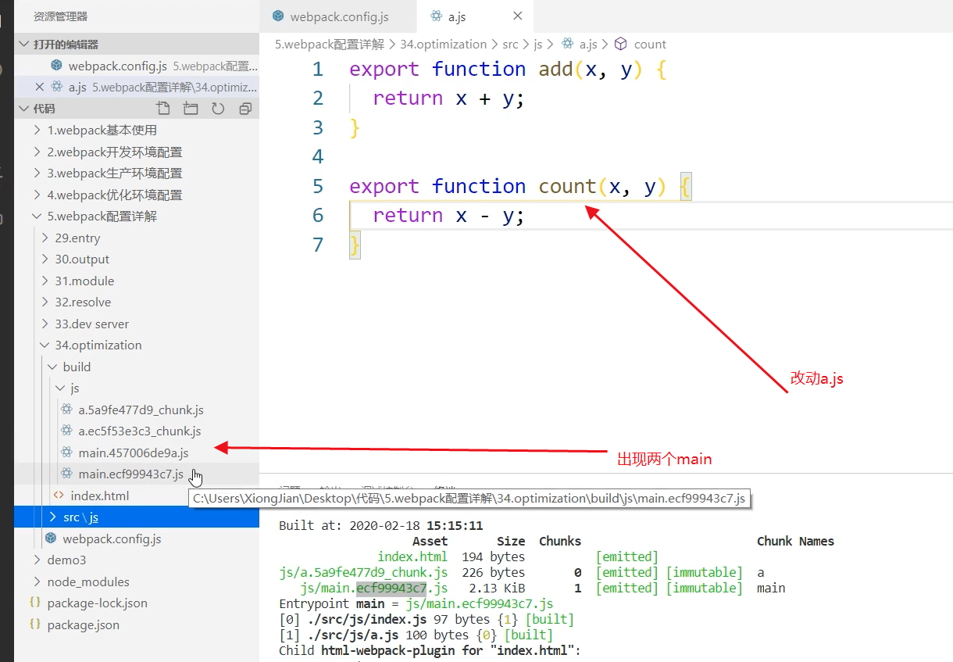Click the symbol icon before count breadcrumb

coord(621,45)
